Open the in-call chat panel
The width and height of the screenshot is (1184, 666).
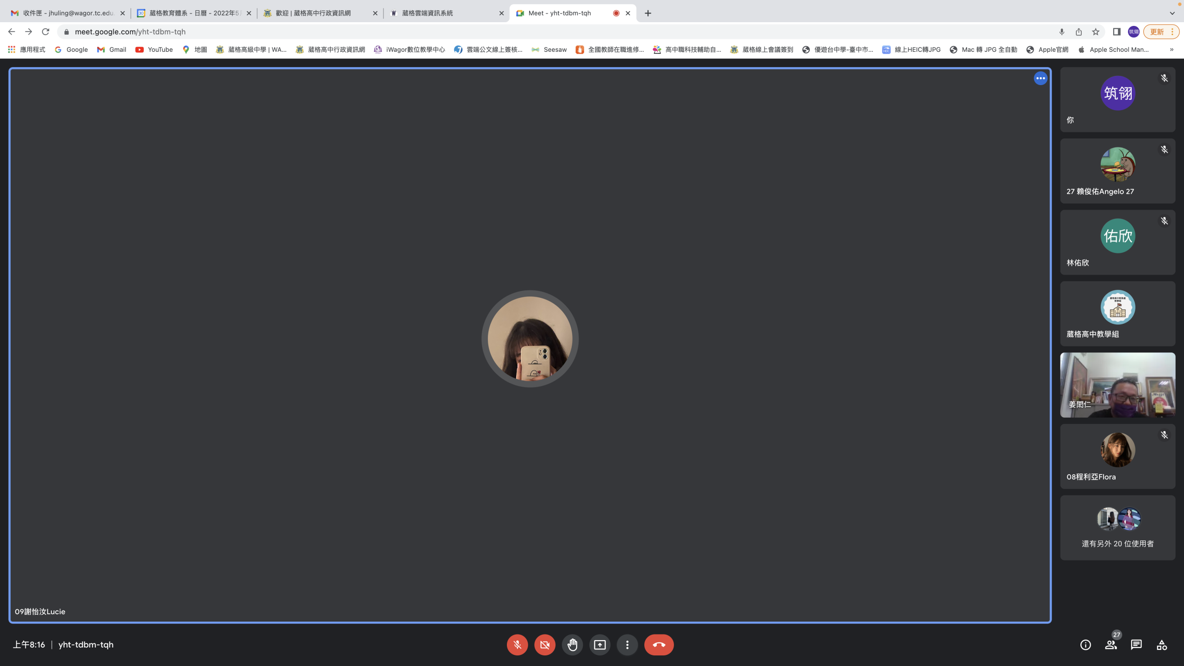[1136, 645]
